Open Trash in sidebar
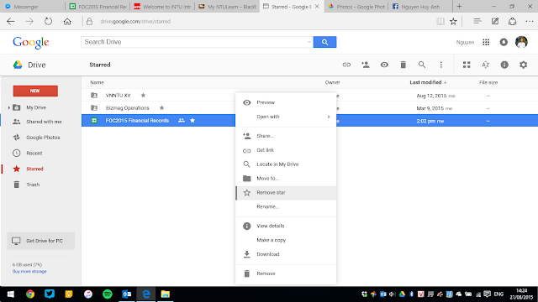The height and width of the screenshot is (302, 538). (x=33, y=185)
